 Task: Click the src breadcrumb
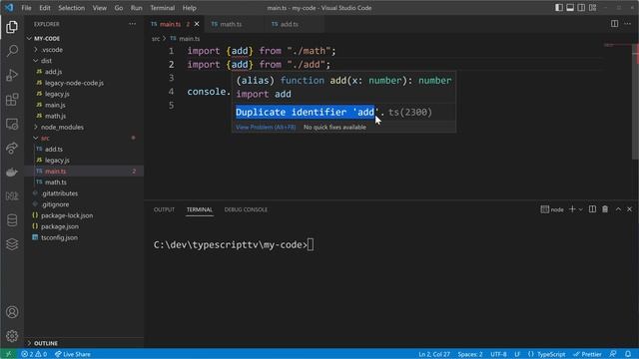[x=156, y=39]
